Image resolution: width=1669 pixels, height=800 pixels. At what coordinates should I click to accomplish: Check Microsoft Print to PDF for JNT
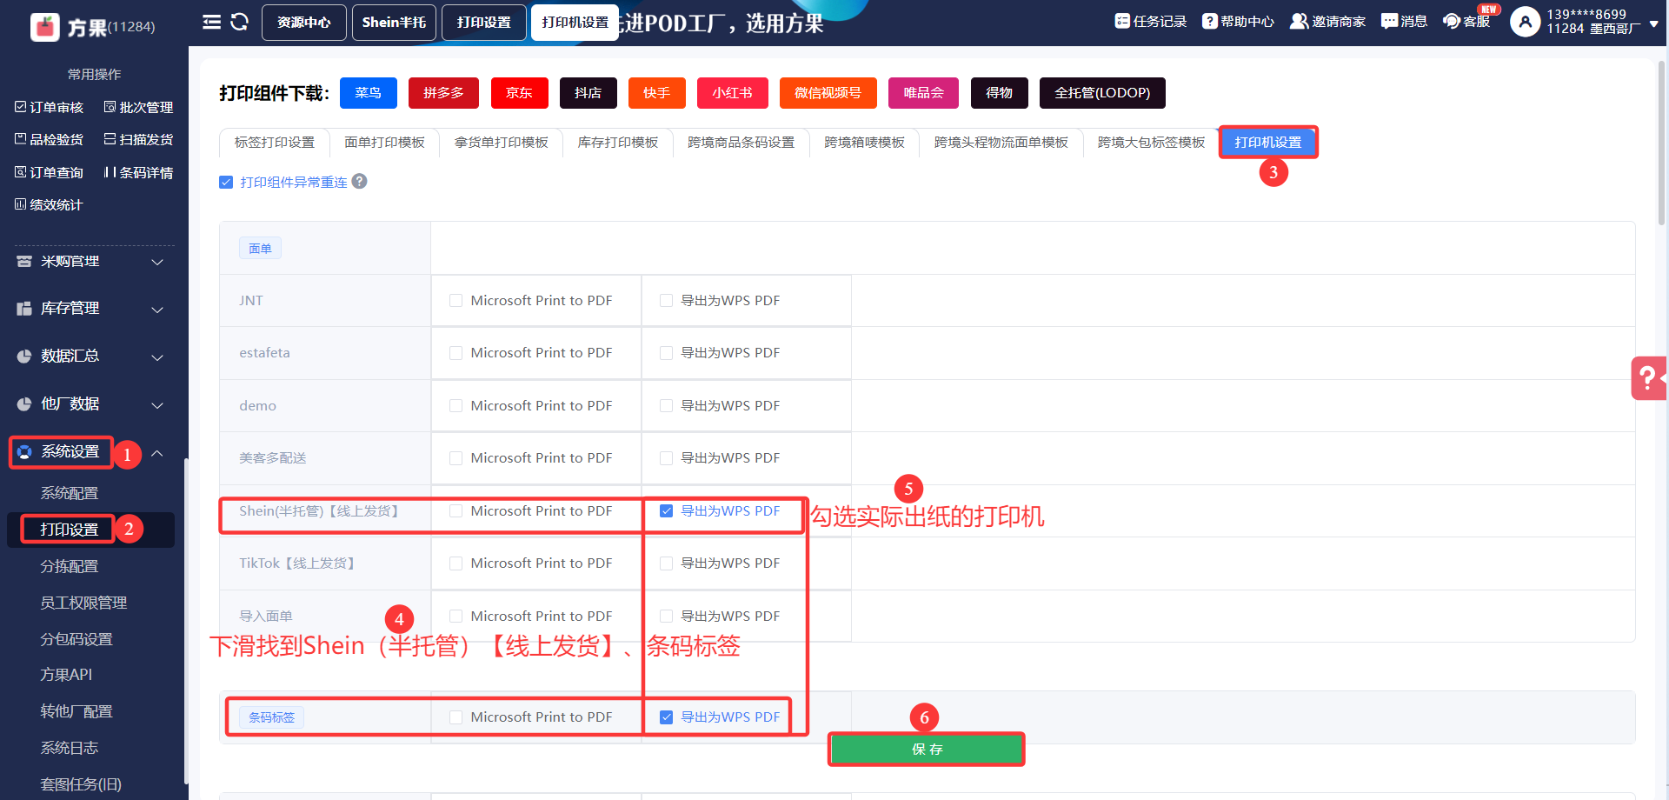pos(455,301)
